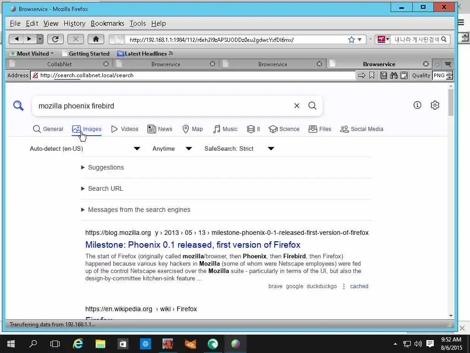Select the Videos search category

[x=125, y=129]
